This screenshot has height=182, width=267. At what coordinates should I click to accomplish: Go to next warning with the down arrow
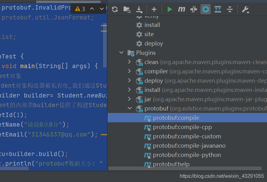[x=101, y=9]
